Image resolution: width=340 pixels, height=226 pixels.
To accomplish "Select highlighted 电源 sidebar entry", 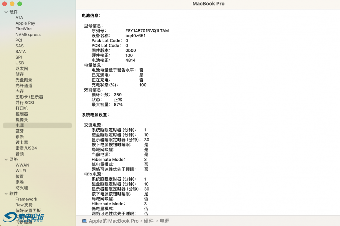I will pos(37,126).
